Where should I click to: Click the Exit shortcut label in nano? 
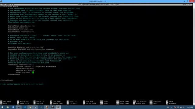(x=5, y=104)
